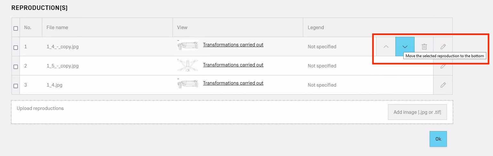
Task: Confirm with the Ok button
Action: point(438,139)
